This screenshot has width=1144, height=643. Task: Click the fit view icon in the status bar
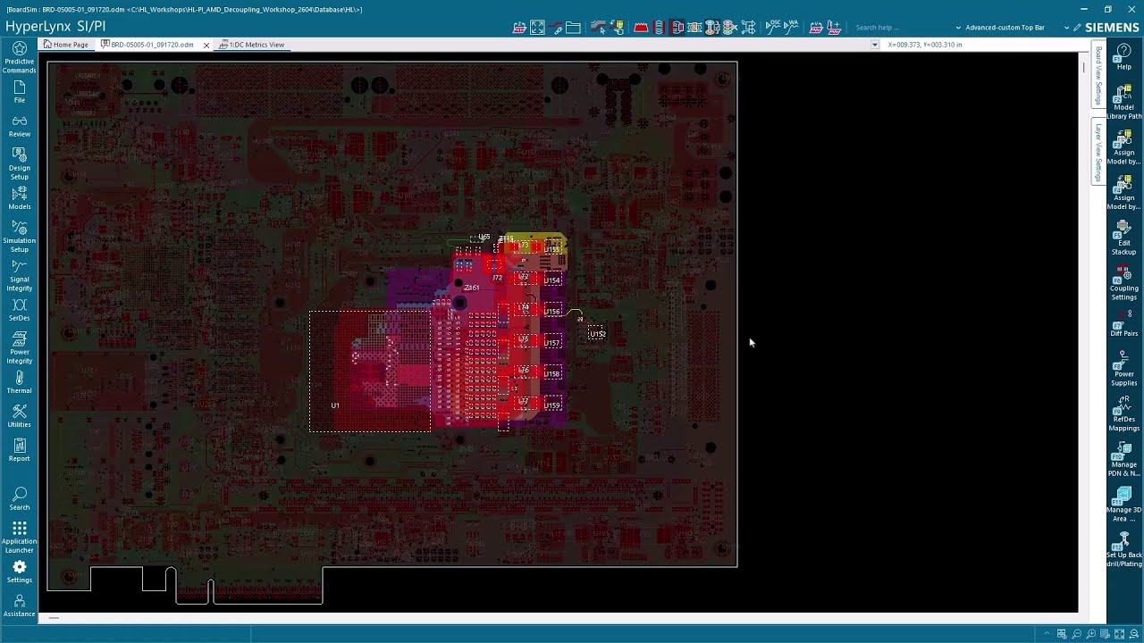[x=1119, y=634]
